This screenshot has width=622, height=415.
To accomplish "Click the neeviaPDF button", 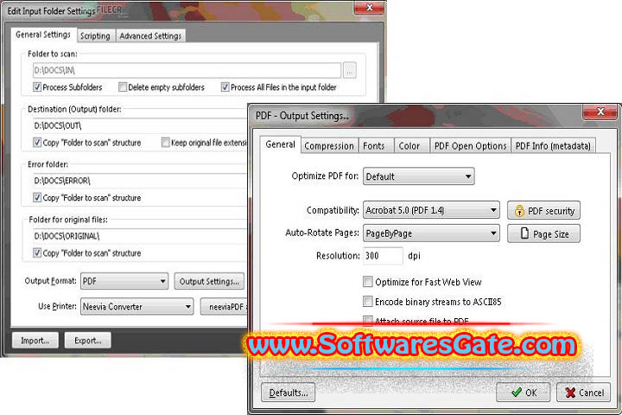I will click(224, 307).
